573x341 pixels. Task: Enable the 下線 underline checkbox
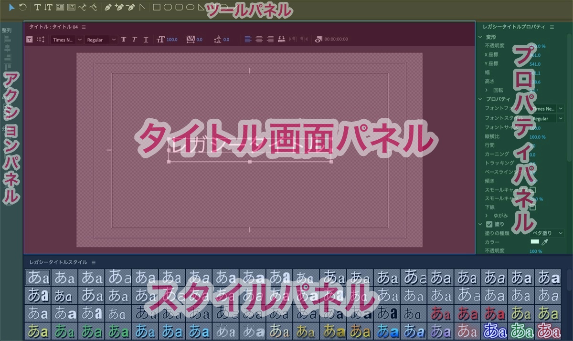(532, 207)
